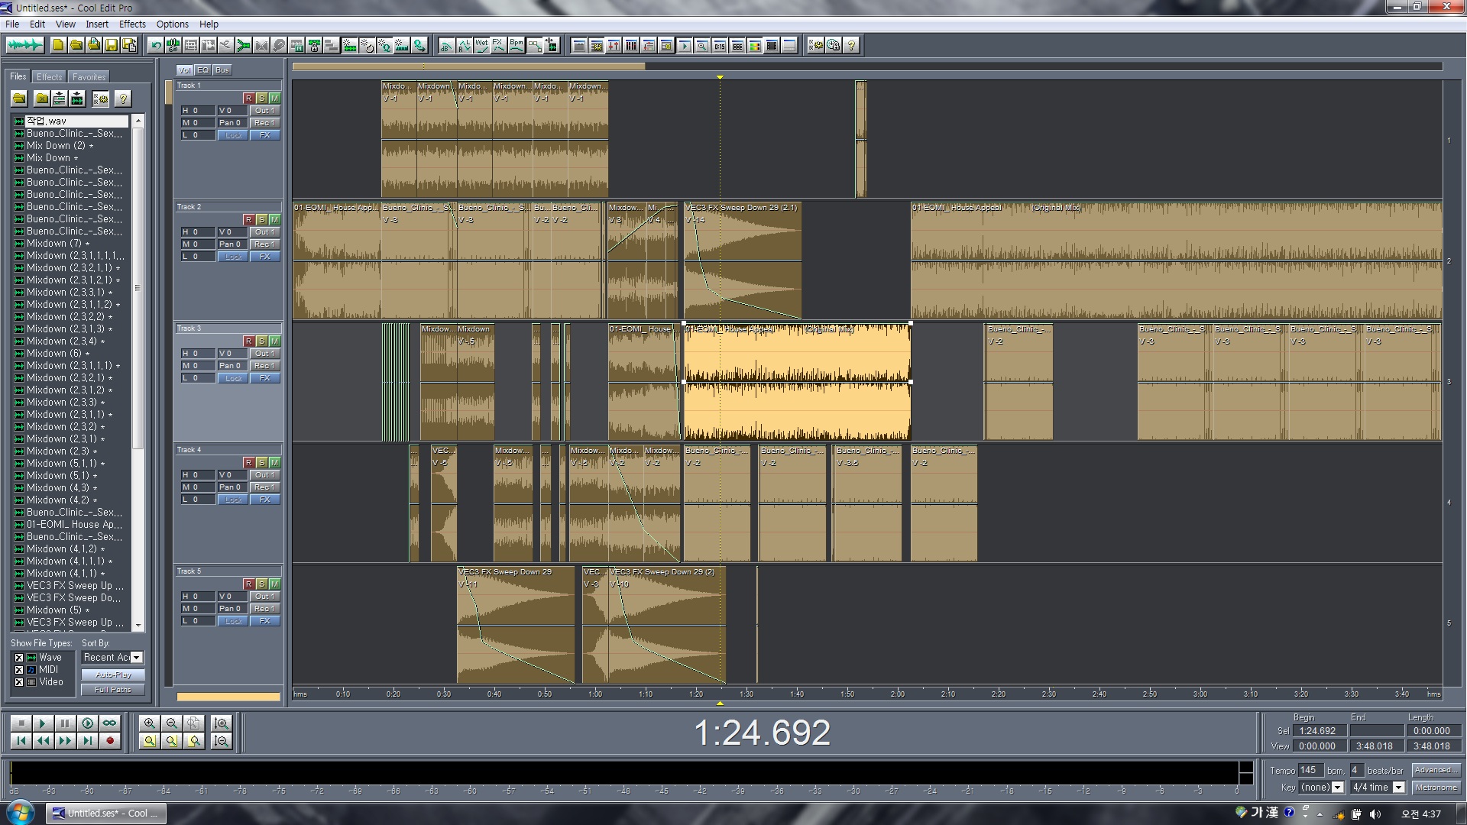
Task: Click the Zoom In Vertically icon
Action: (222, 723)
